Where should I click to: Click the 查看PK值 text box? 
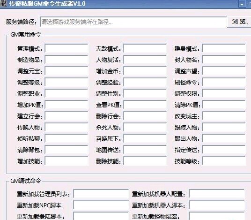145,105
